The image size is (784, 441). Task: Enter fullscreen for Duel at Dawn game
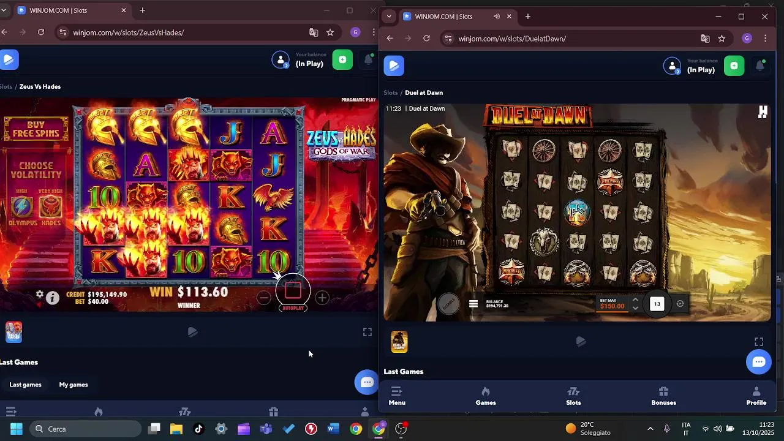point(759,342)
